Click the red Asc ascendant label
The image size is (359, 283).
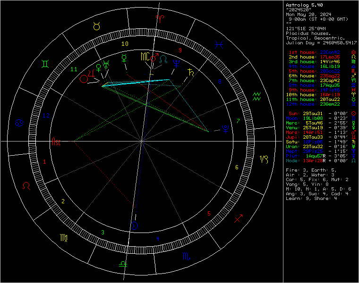click(x=56, y=141)
